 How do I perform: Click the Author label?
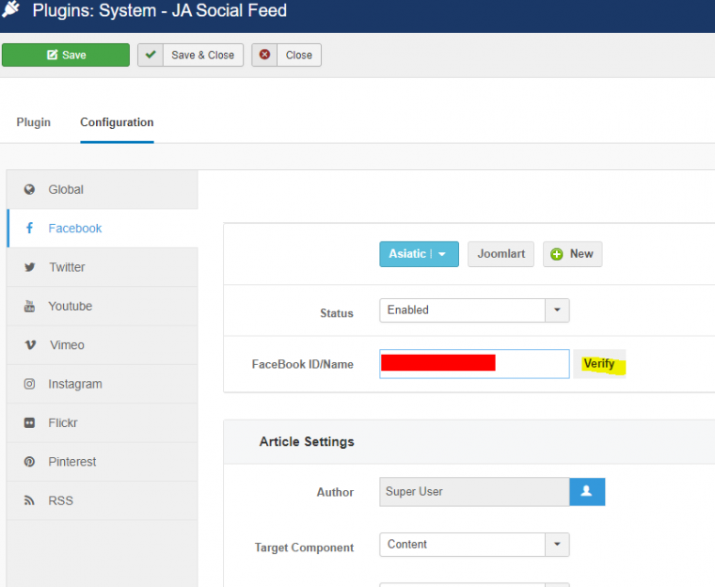coord(335,492)
